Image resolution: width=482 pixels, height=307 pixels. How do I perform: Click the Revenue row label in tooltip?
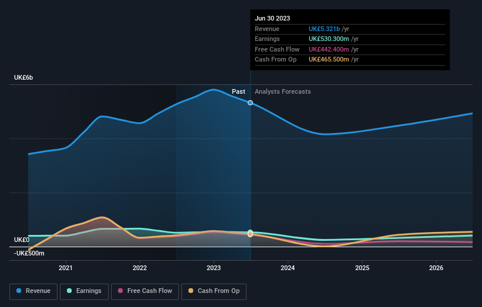coord(267,29)
